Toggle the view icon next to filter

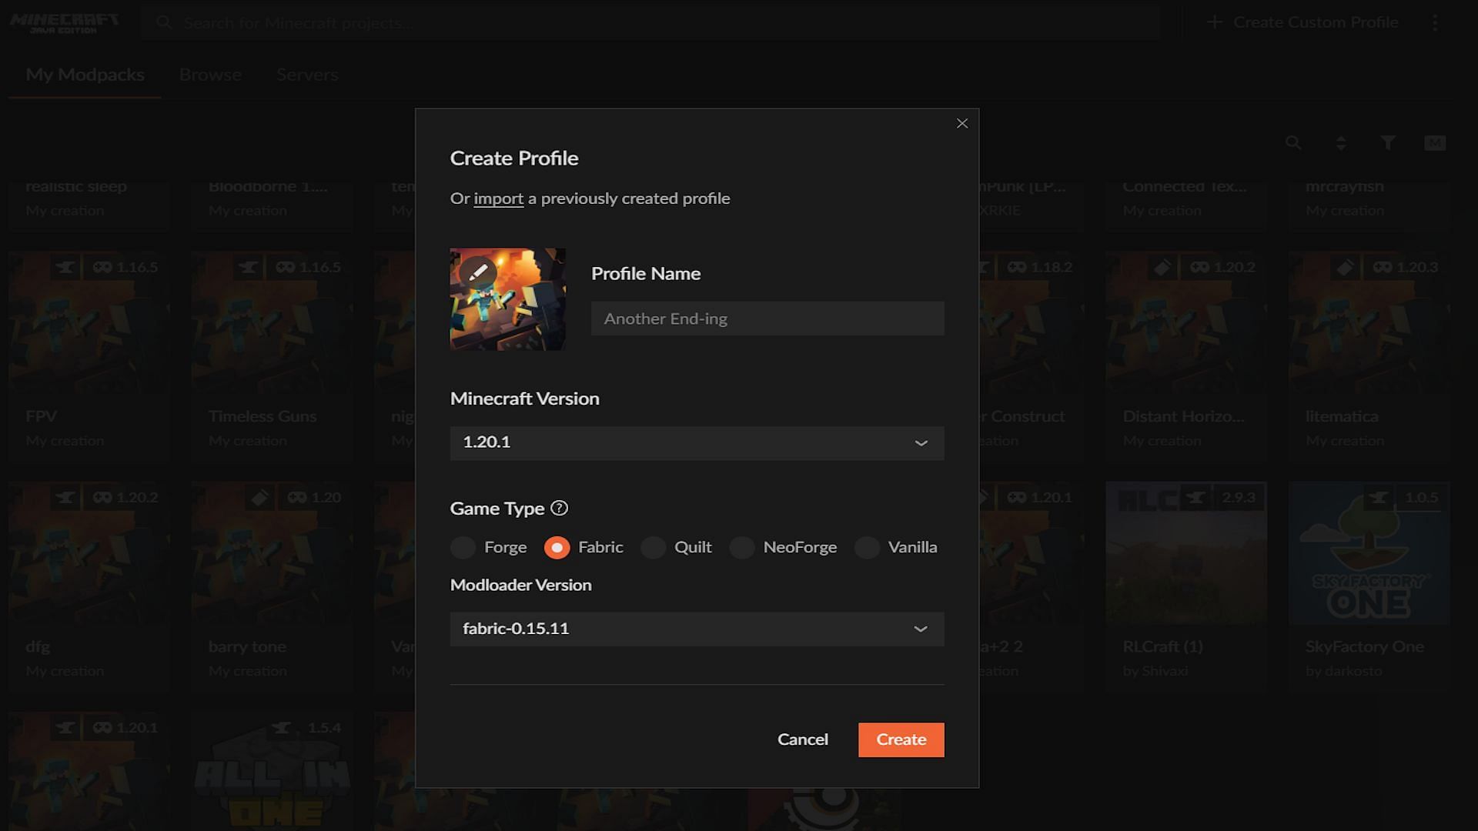pos(1435,143)
